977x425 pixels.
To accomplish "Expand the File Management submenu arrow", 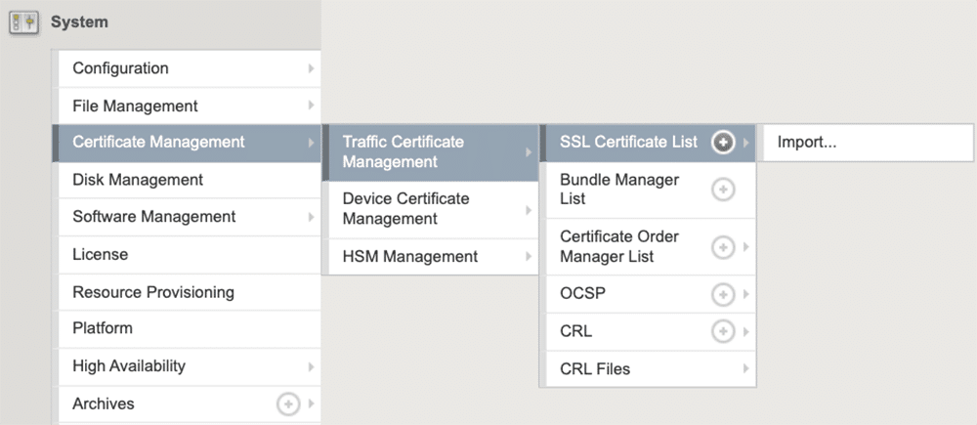I will [x=311, y=106].
